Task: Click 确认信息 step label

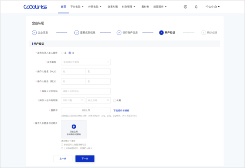Action: tap(212, 33)
